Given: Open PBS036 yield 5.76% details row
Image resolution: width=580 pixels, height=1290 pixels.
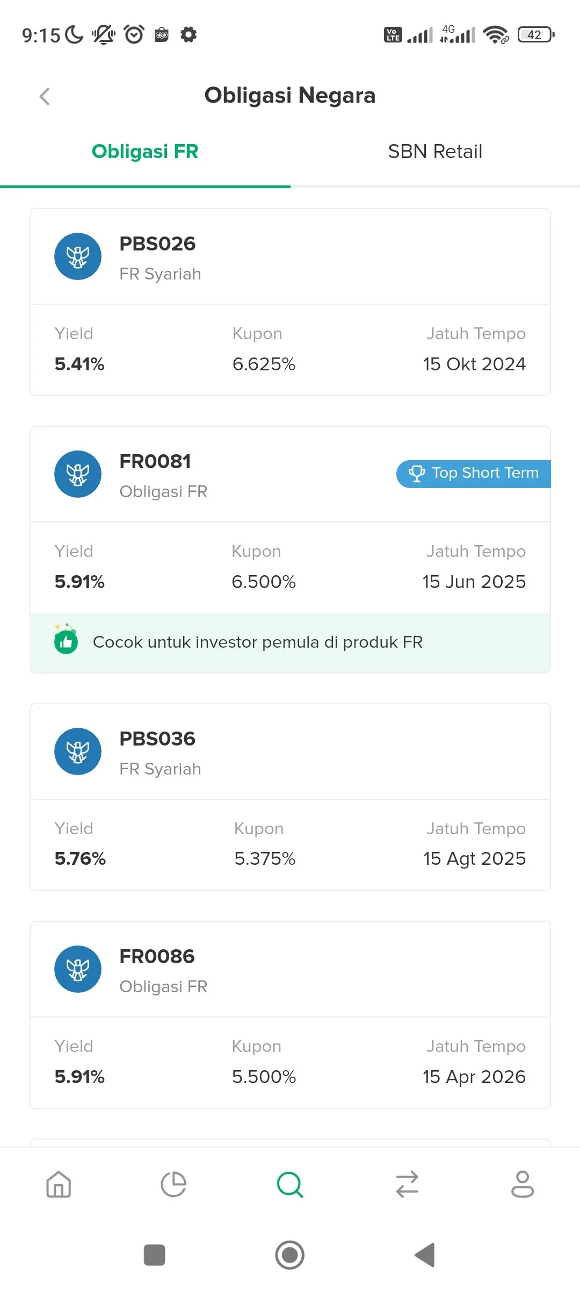Looking at the screenshot, I should [290, 844].
